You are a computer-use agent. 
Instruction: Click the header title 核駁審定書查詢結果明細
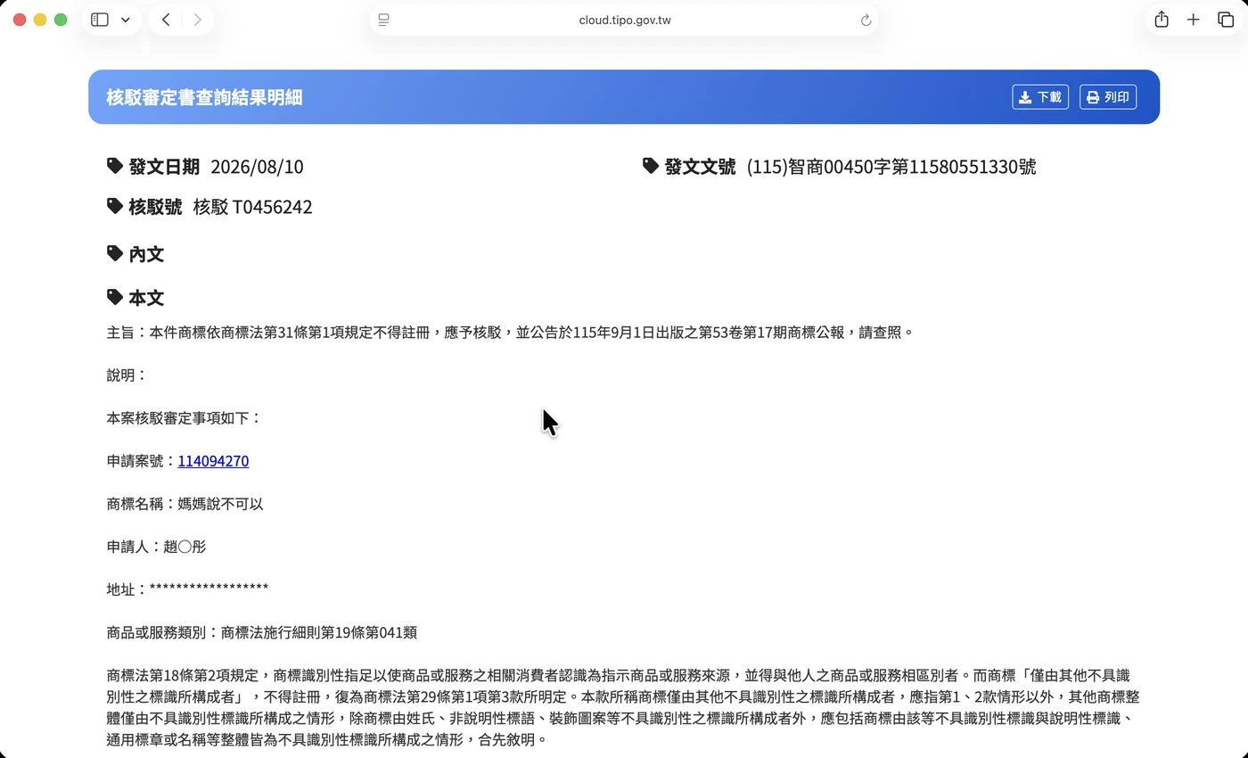coord(204,97)
